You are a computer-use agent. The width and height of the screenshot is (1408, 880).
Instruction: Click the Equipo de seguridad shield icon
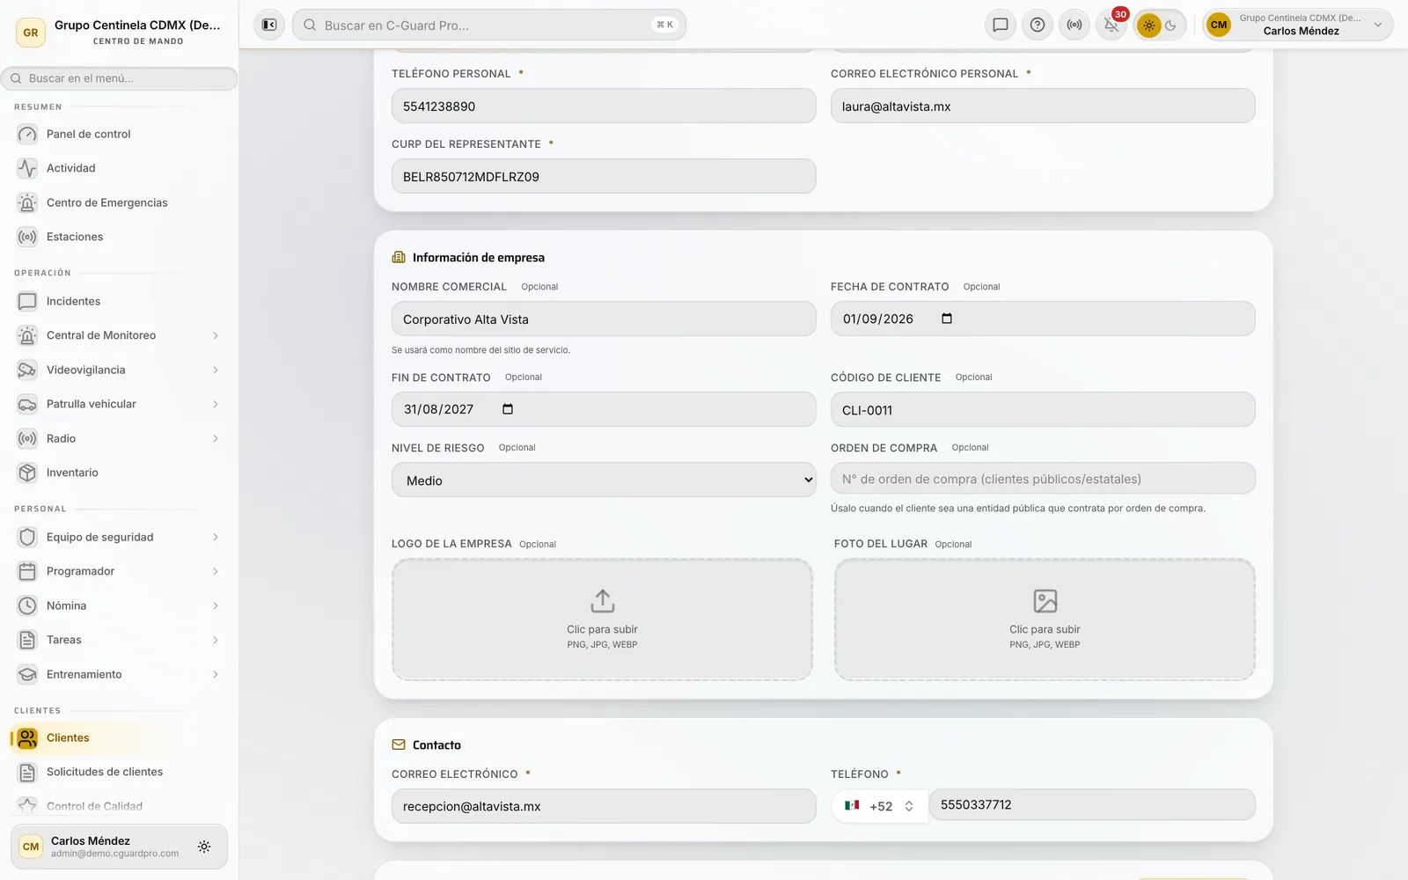pos(27,537)
